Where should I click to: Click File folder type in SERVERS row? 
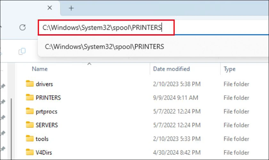click(x=236, y=125)
